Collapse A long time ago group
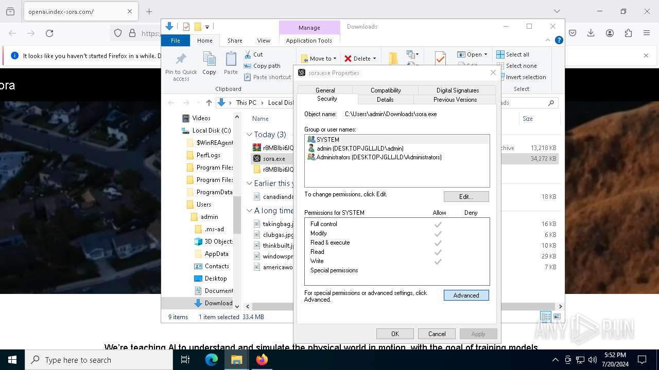This screenshot has height=370, width=659. (249, 211)
